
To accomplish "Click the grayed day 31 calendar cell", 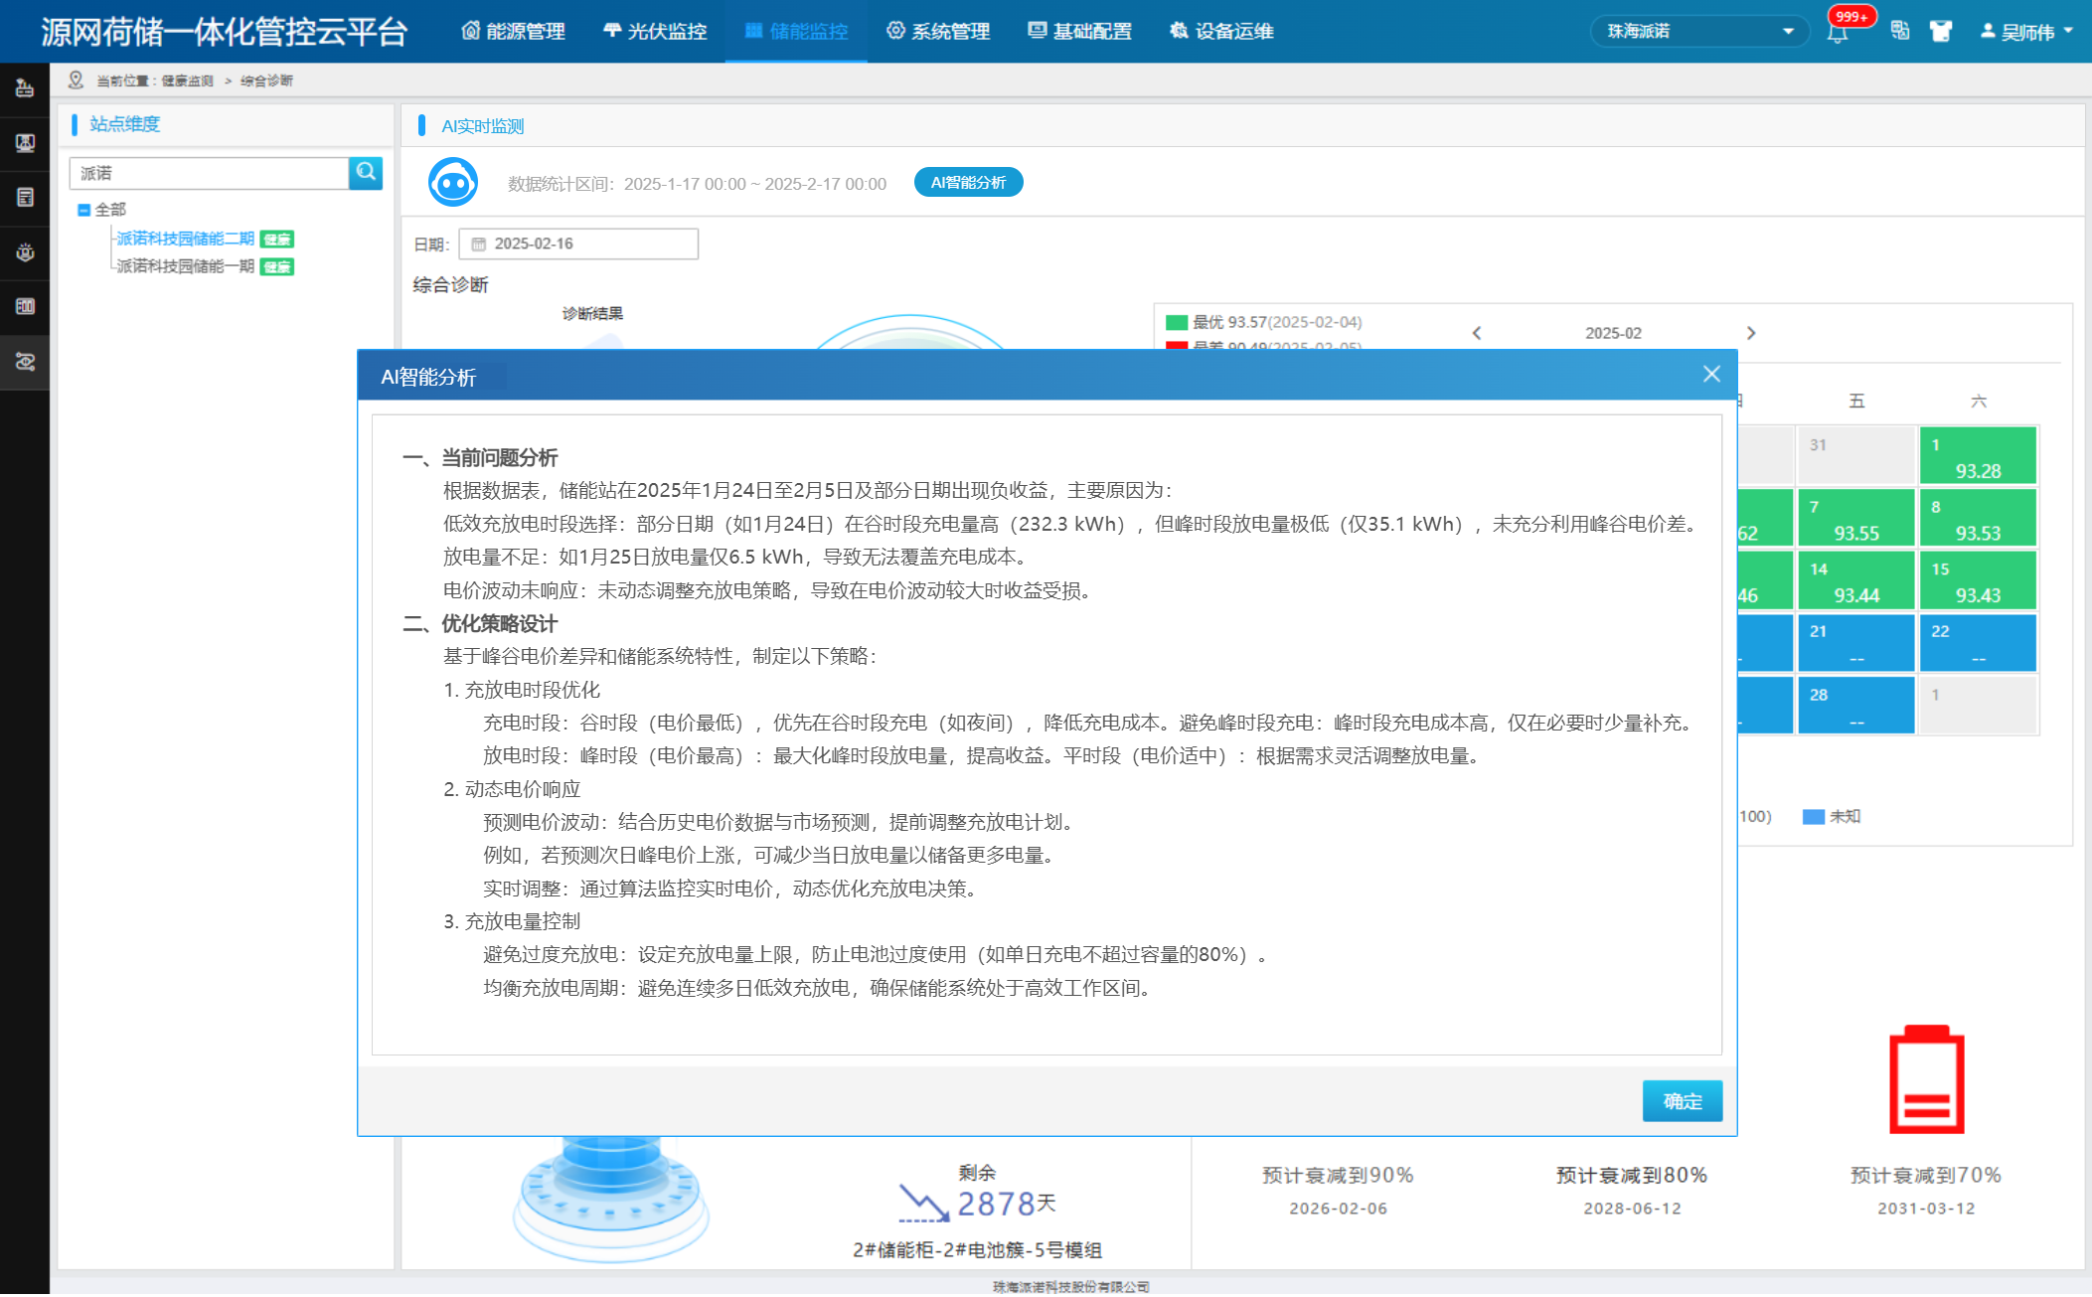I will tap(1855, 456).
